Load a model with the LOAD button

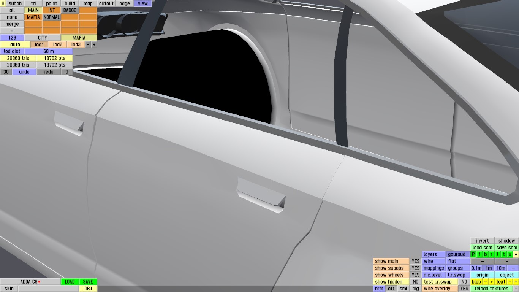pyautogui.click(x=70, y=282)
